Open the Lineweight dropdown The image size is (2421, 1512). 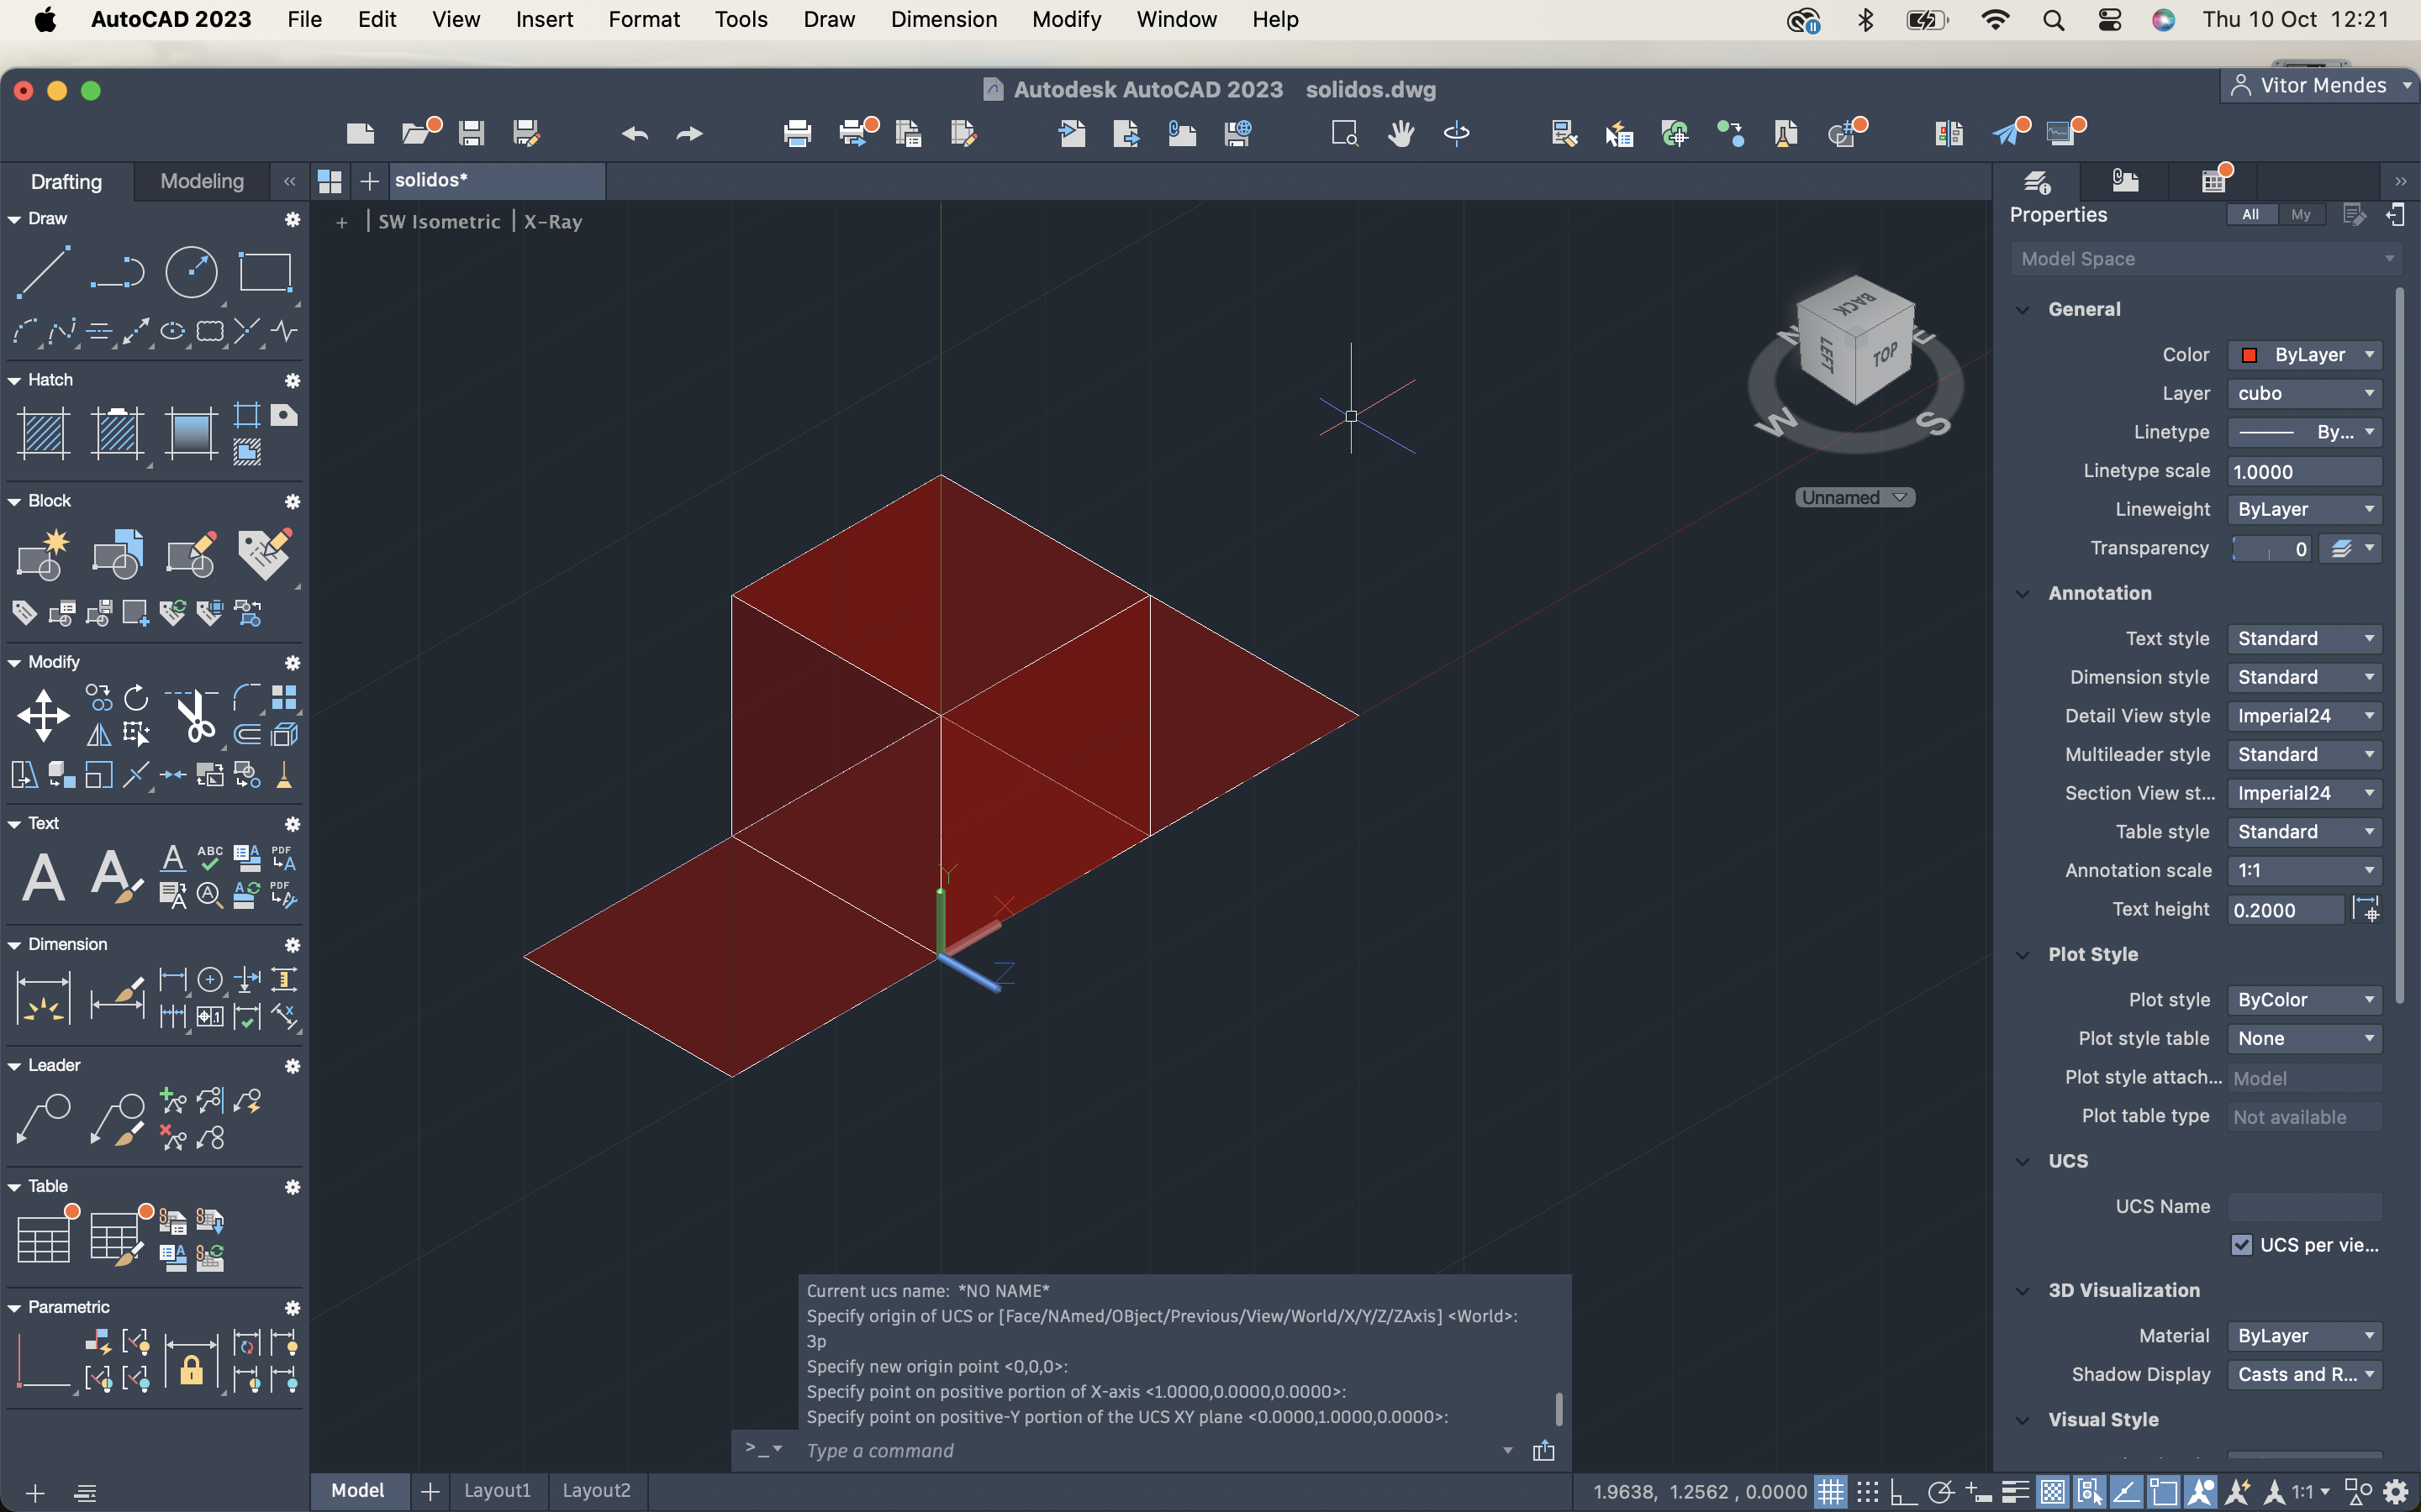click(x=2304, y=509)
